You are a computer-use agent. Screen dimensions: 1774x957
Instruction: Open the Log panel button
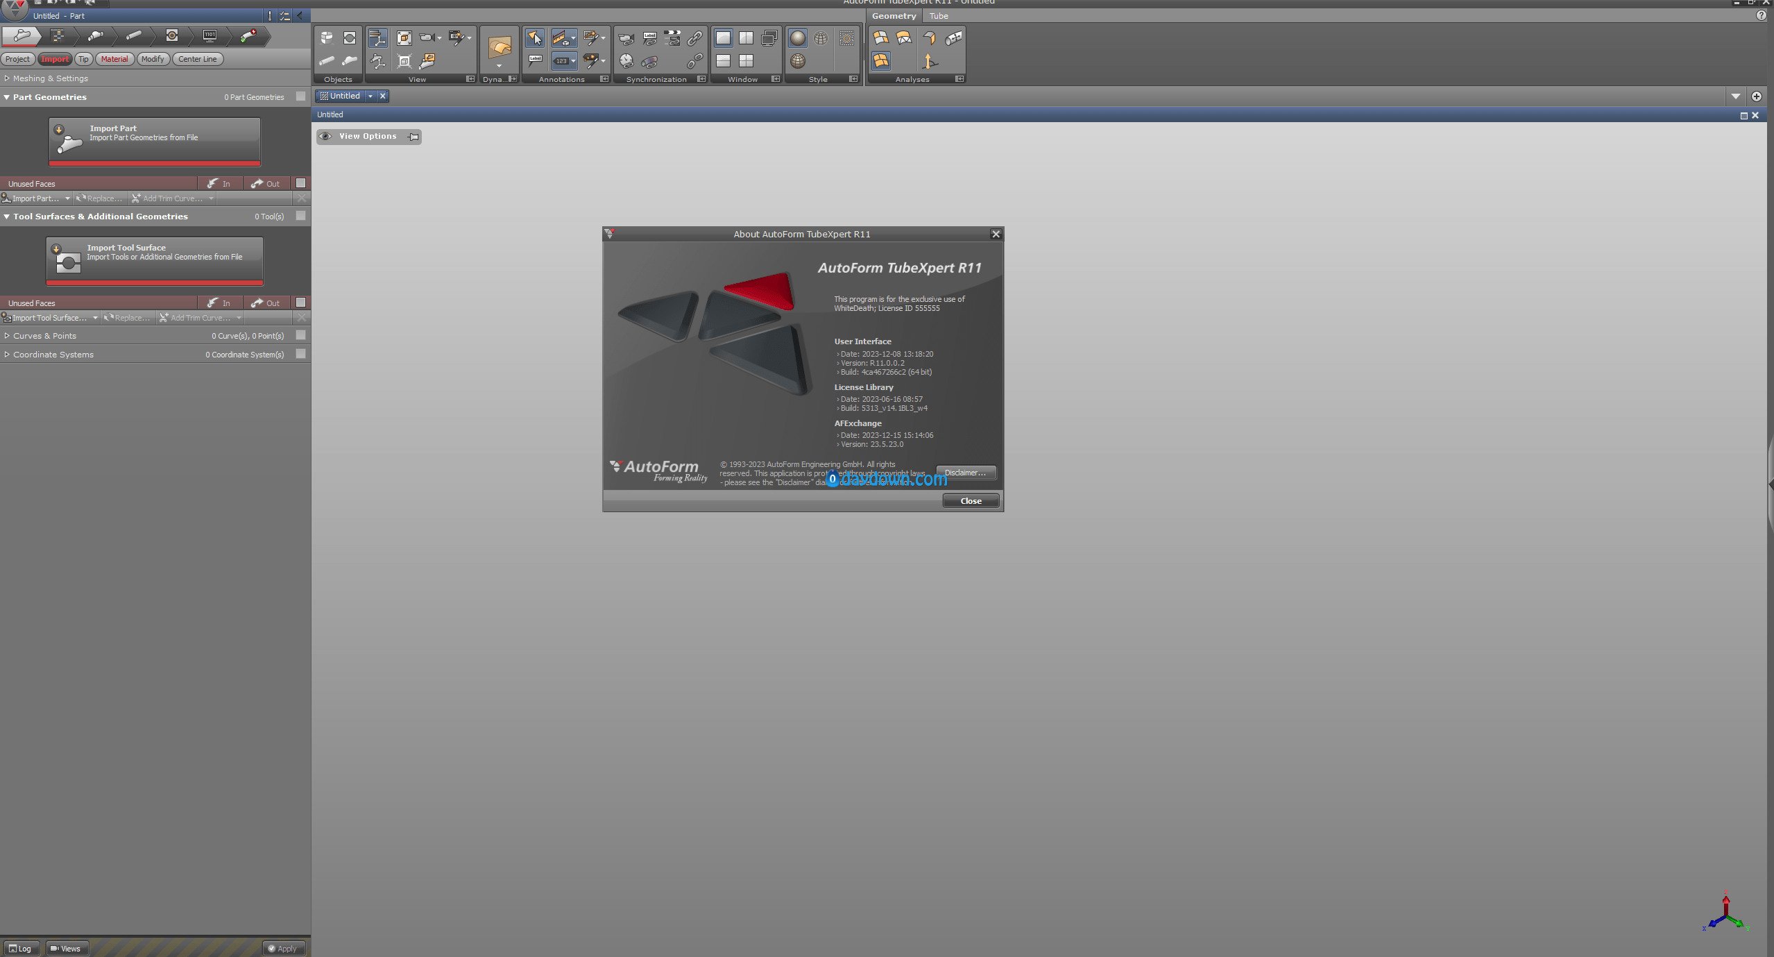point(20,948)
